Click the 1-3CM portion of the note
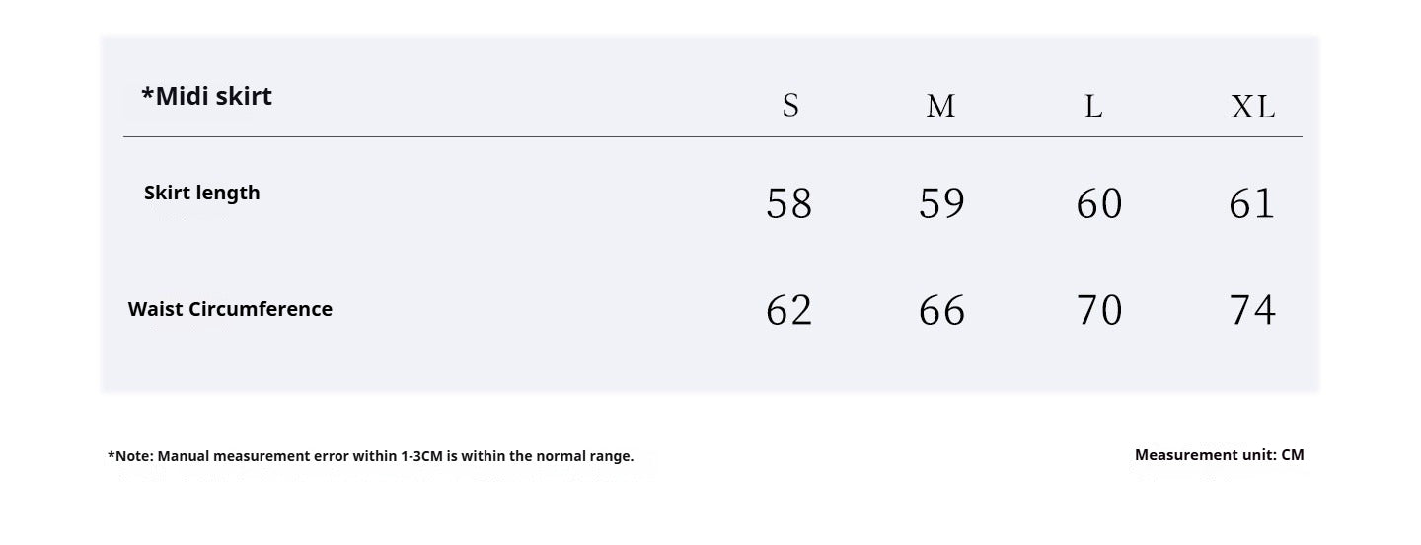The image size is (1421, 545). click(421, 456)
